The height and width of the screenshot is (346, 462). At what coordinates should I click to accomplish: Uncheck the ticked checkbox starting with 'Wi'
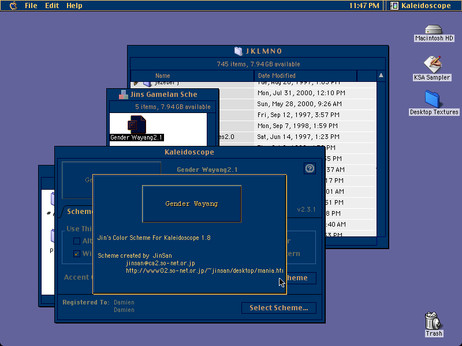point(77,254)
